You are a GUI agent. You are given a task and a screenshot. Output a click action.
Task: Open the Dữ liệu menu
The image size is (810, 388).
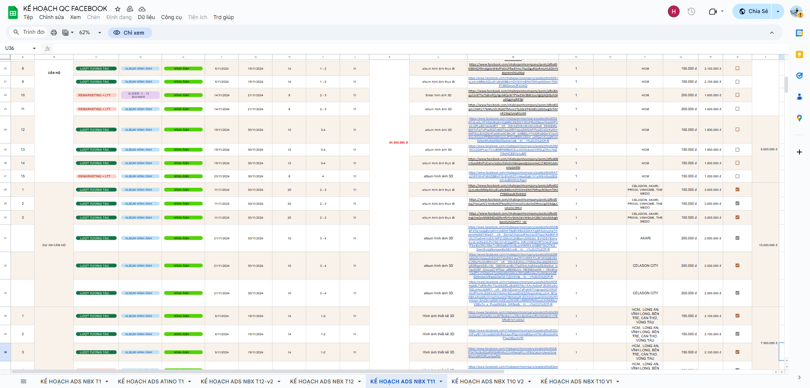tap(146, 17)
